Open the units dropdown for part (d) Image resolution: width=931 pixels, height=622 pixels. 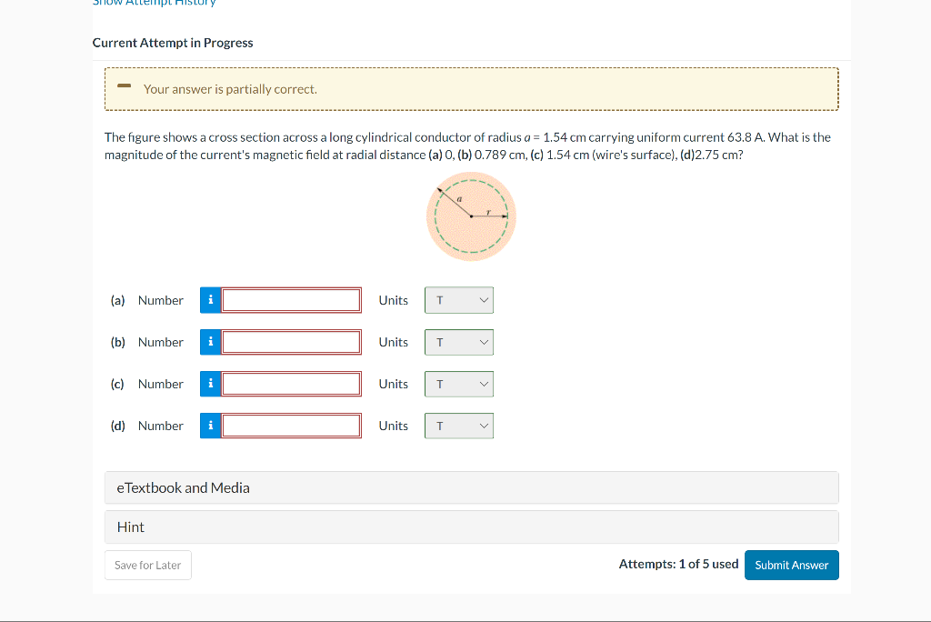pos(459,426)
